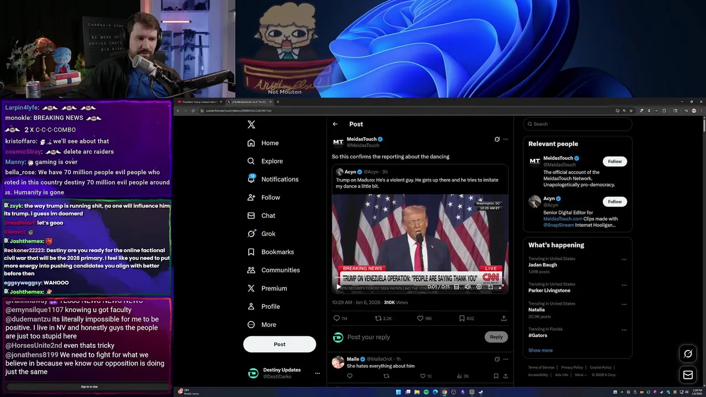This screenshot has height=397, width=706.
Task: Open more options for Natalia trend
Action: pyautogui.click(x=624, y=304)
